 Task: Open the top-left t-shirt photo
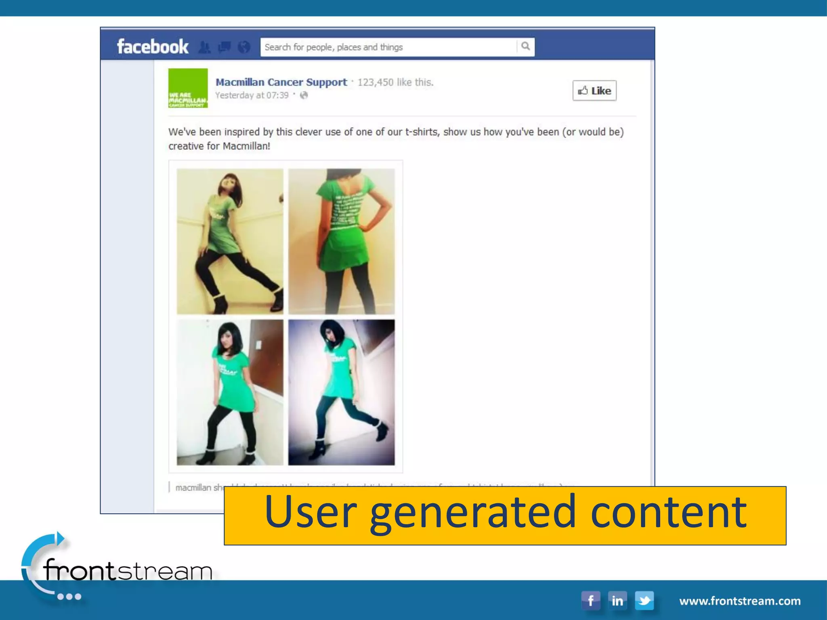pyautogui.click(x=230, y=241)
